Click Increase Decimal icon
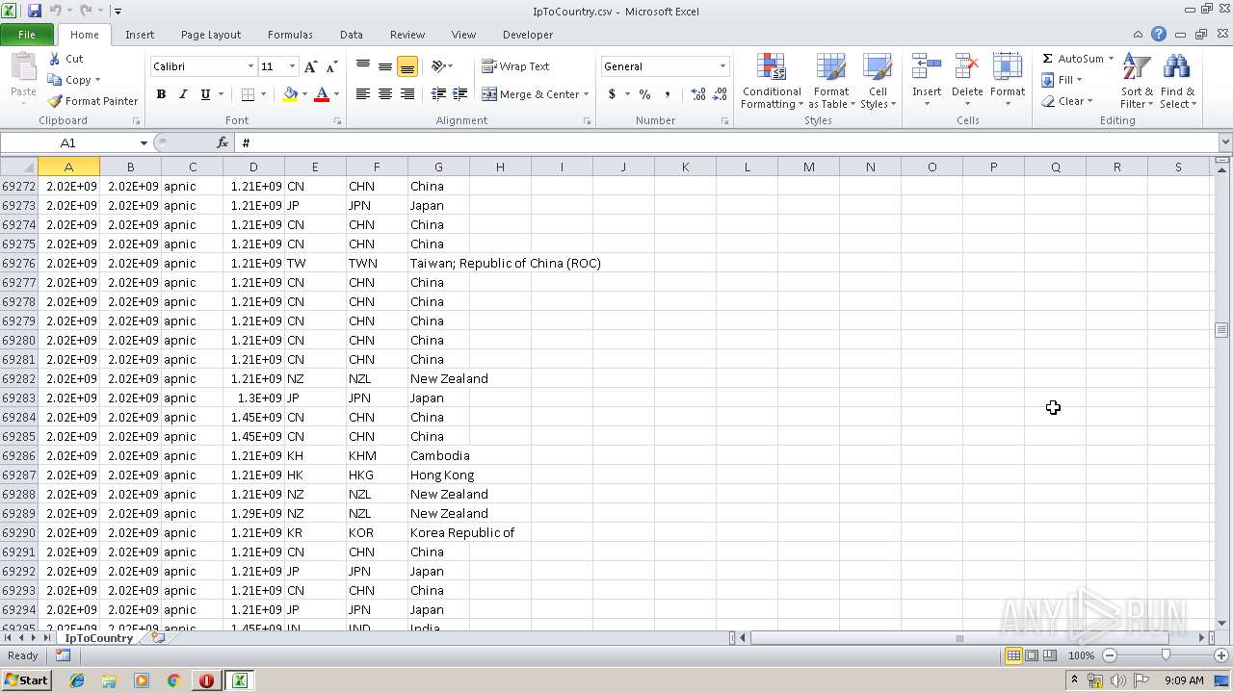The height and width of the screenshot is (693, 1233). click(x=698, y=94)
